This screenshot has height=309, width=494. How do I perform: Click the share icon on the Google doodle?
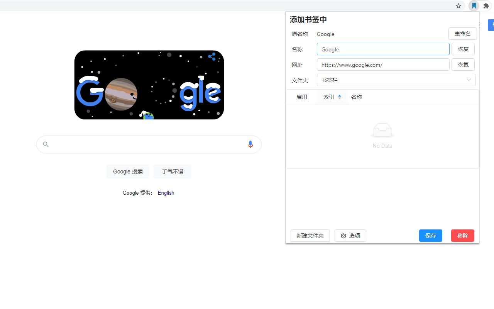211,57
